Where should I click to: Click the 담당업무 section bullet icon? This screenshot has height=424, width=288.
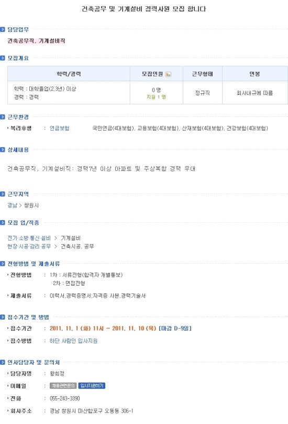tap(3, 29)
